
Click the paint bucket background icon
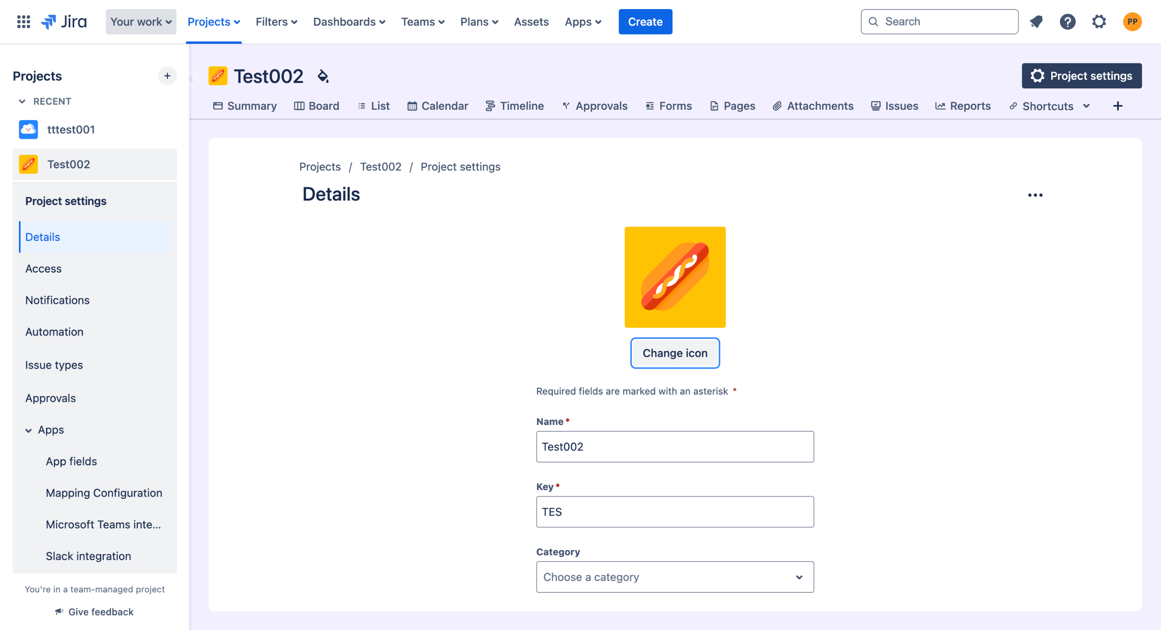click(323, 76)
